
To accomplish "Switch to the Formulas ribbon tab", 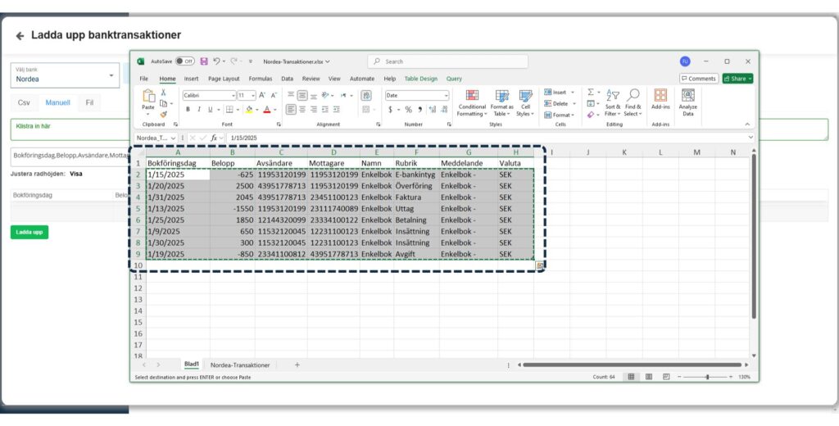I will pyautogui.click(x=260, y=79).
